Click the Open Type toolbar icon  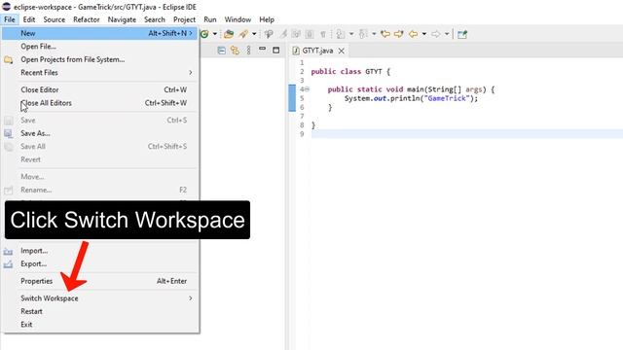[x=229, y=34]
